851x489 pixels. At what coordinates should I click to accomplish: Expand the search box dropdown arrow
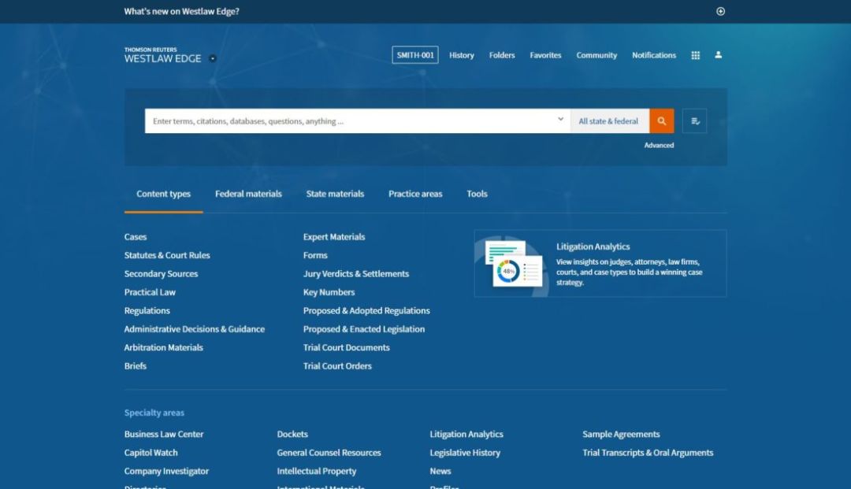[x=561, y=119]
